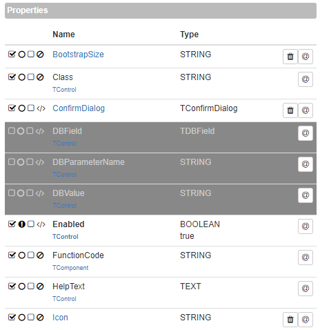
Task: Click the @ button for BootstrapSize
Action: (x=306, y=57)
